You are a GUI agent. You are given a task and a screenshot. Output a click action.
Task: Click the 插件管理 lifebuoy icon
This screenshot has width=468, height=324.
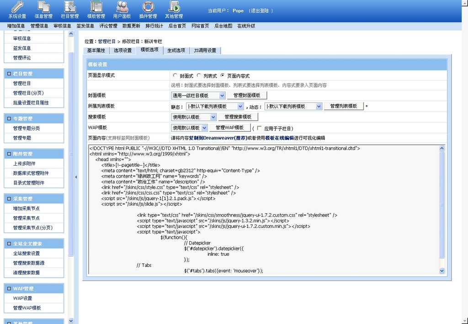[148, 7]
